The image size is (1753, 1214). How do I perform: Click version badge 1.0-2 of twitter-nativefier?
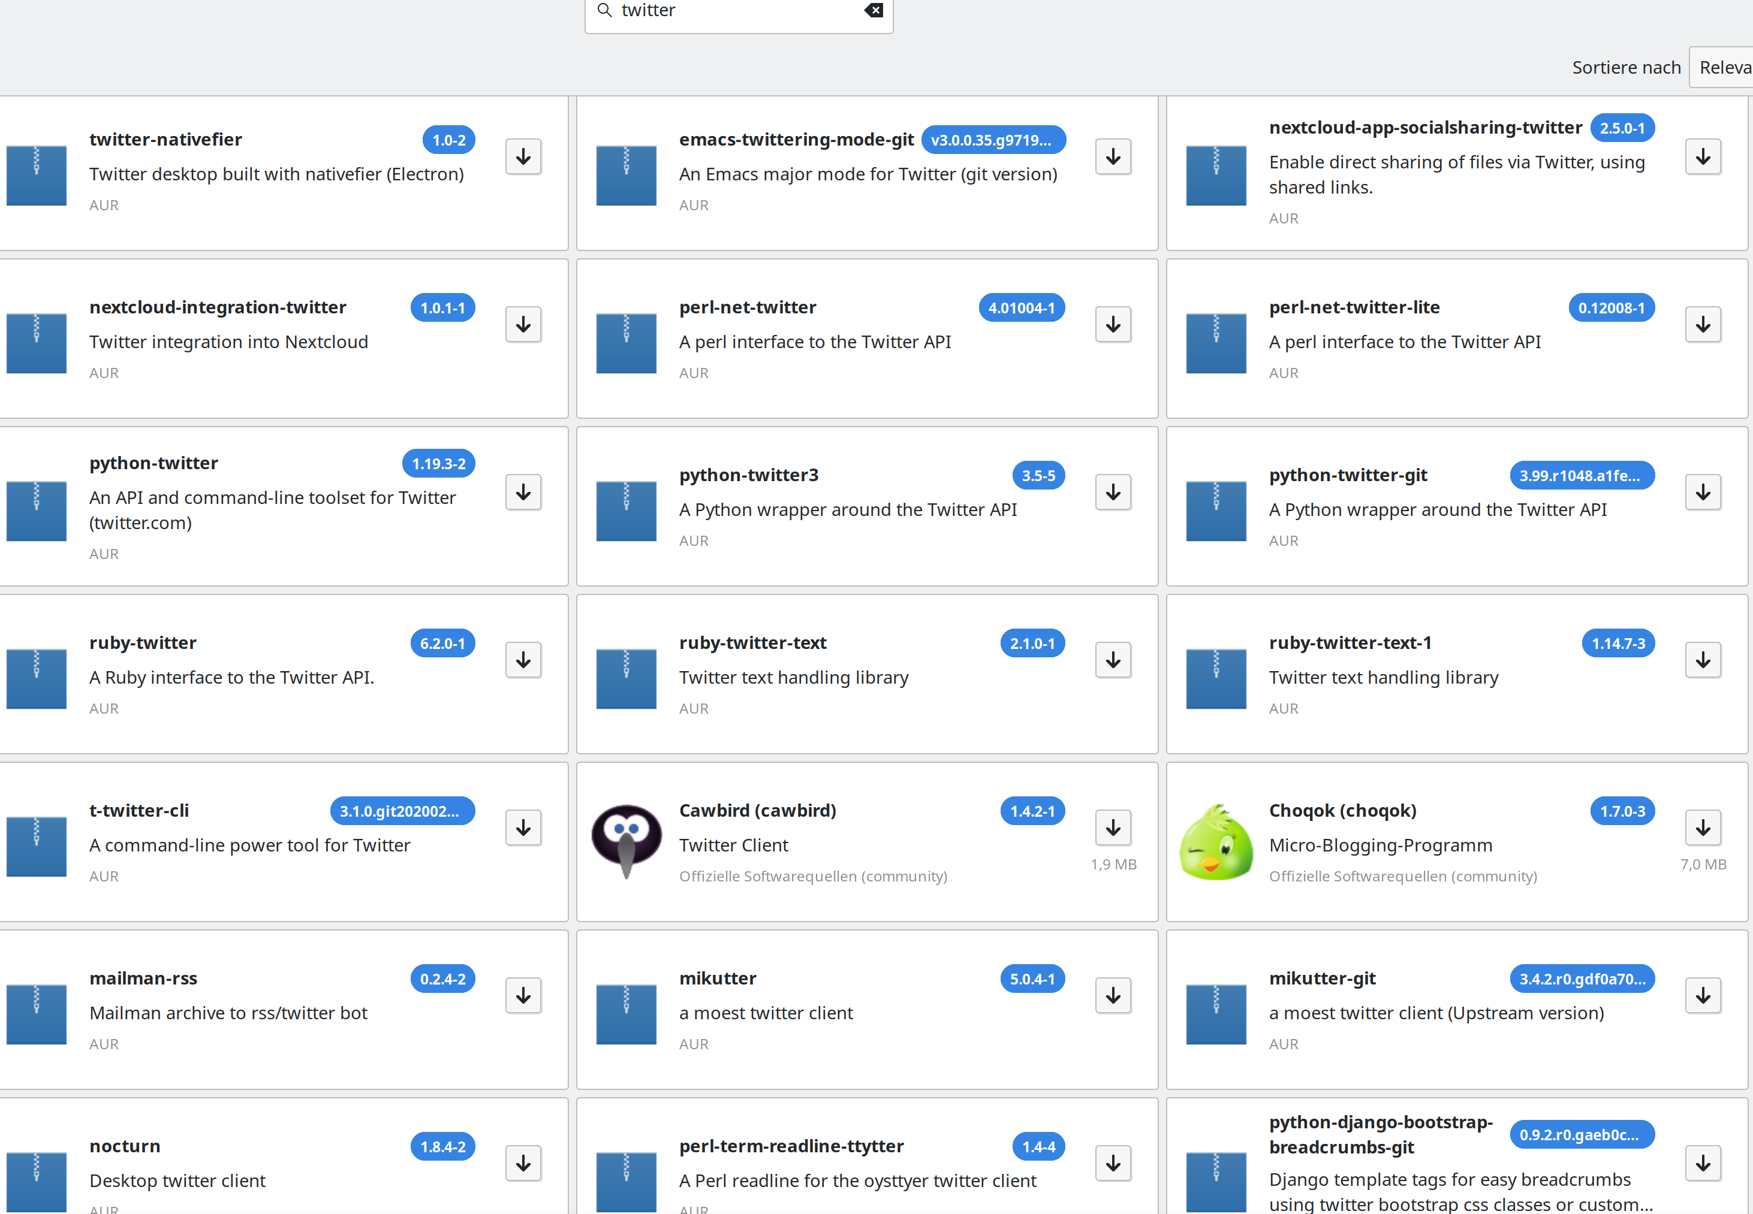(449, 140)
